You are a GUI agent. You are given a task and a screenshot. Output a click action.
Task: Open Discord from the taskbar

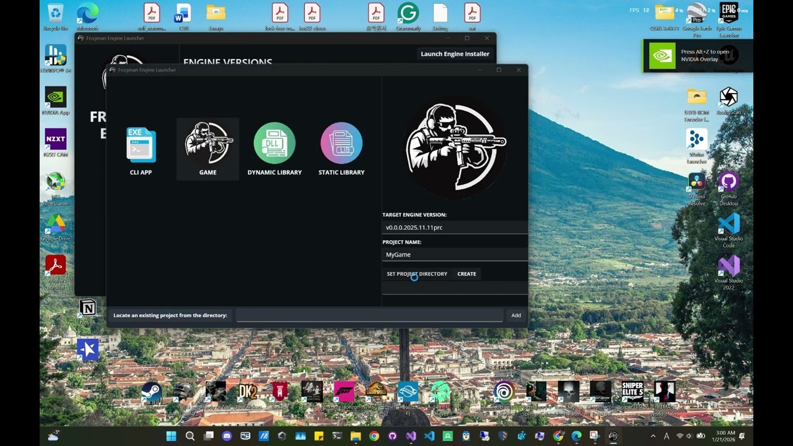coord(227,436)
